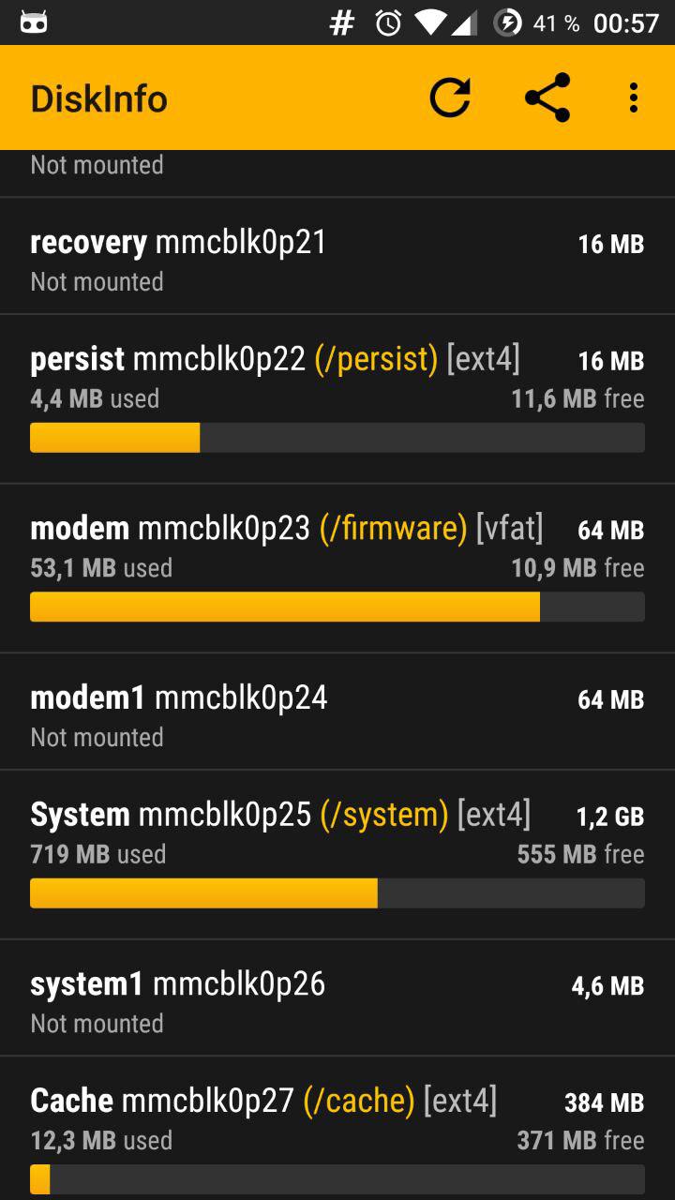
Task: Tap the DiskInfo app title
Action: click(x=99, y=98)
